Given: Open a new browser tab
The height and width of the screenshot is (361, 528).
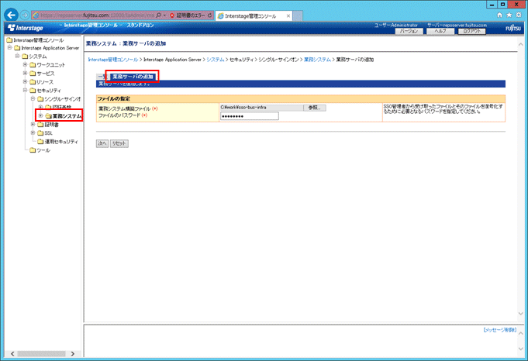Looking at the screenshot, I should click(x=298, y=15).
